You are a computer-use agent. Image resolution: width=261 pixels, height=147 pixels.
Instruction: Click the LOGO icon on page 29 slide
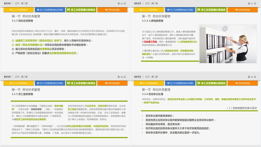[138, 77]
